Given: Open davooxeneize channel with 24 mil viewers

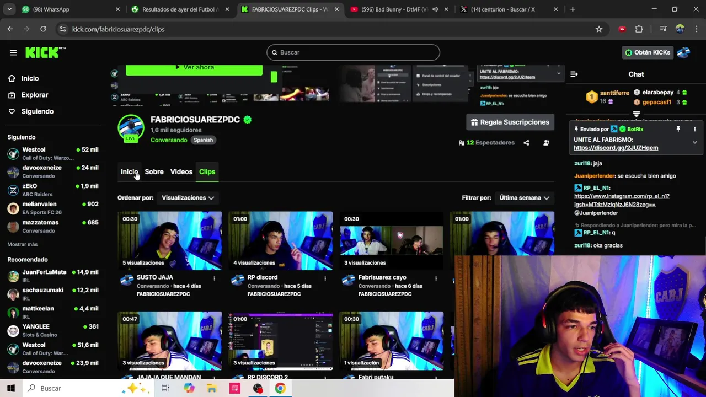Looking at the screenshot, I should point(53,171).
